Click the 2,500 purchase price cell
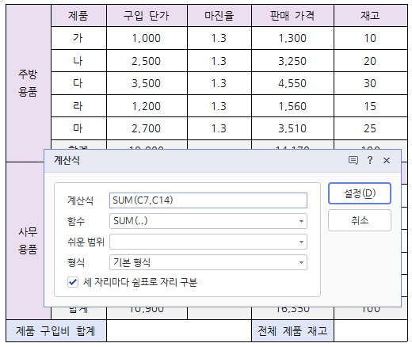Viewport: 412px width, 347px height. (x=147, y=61)
